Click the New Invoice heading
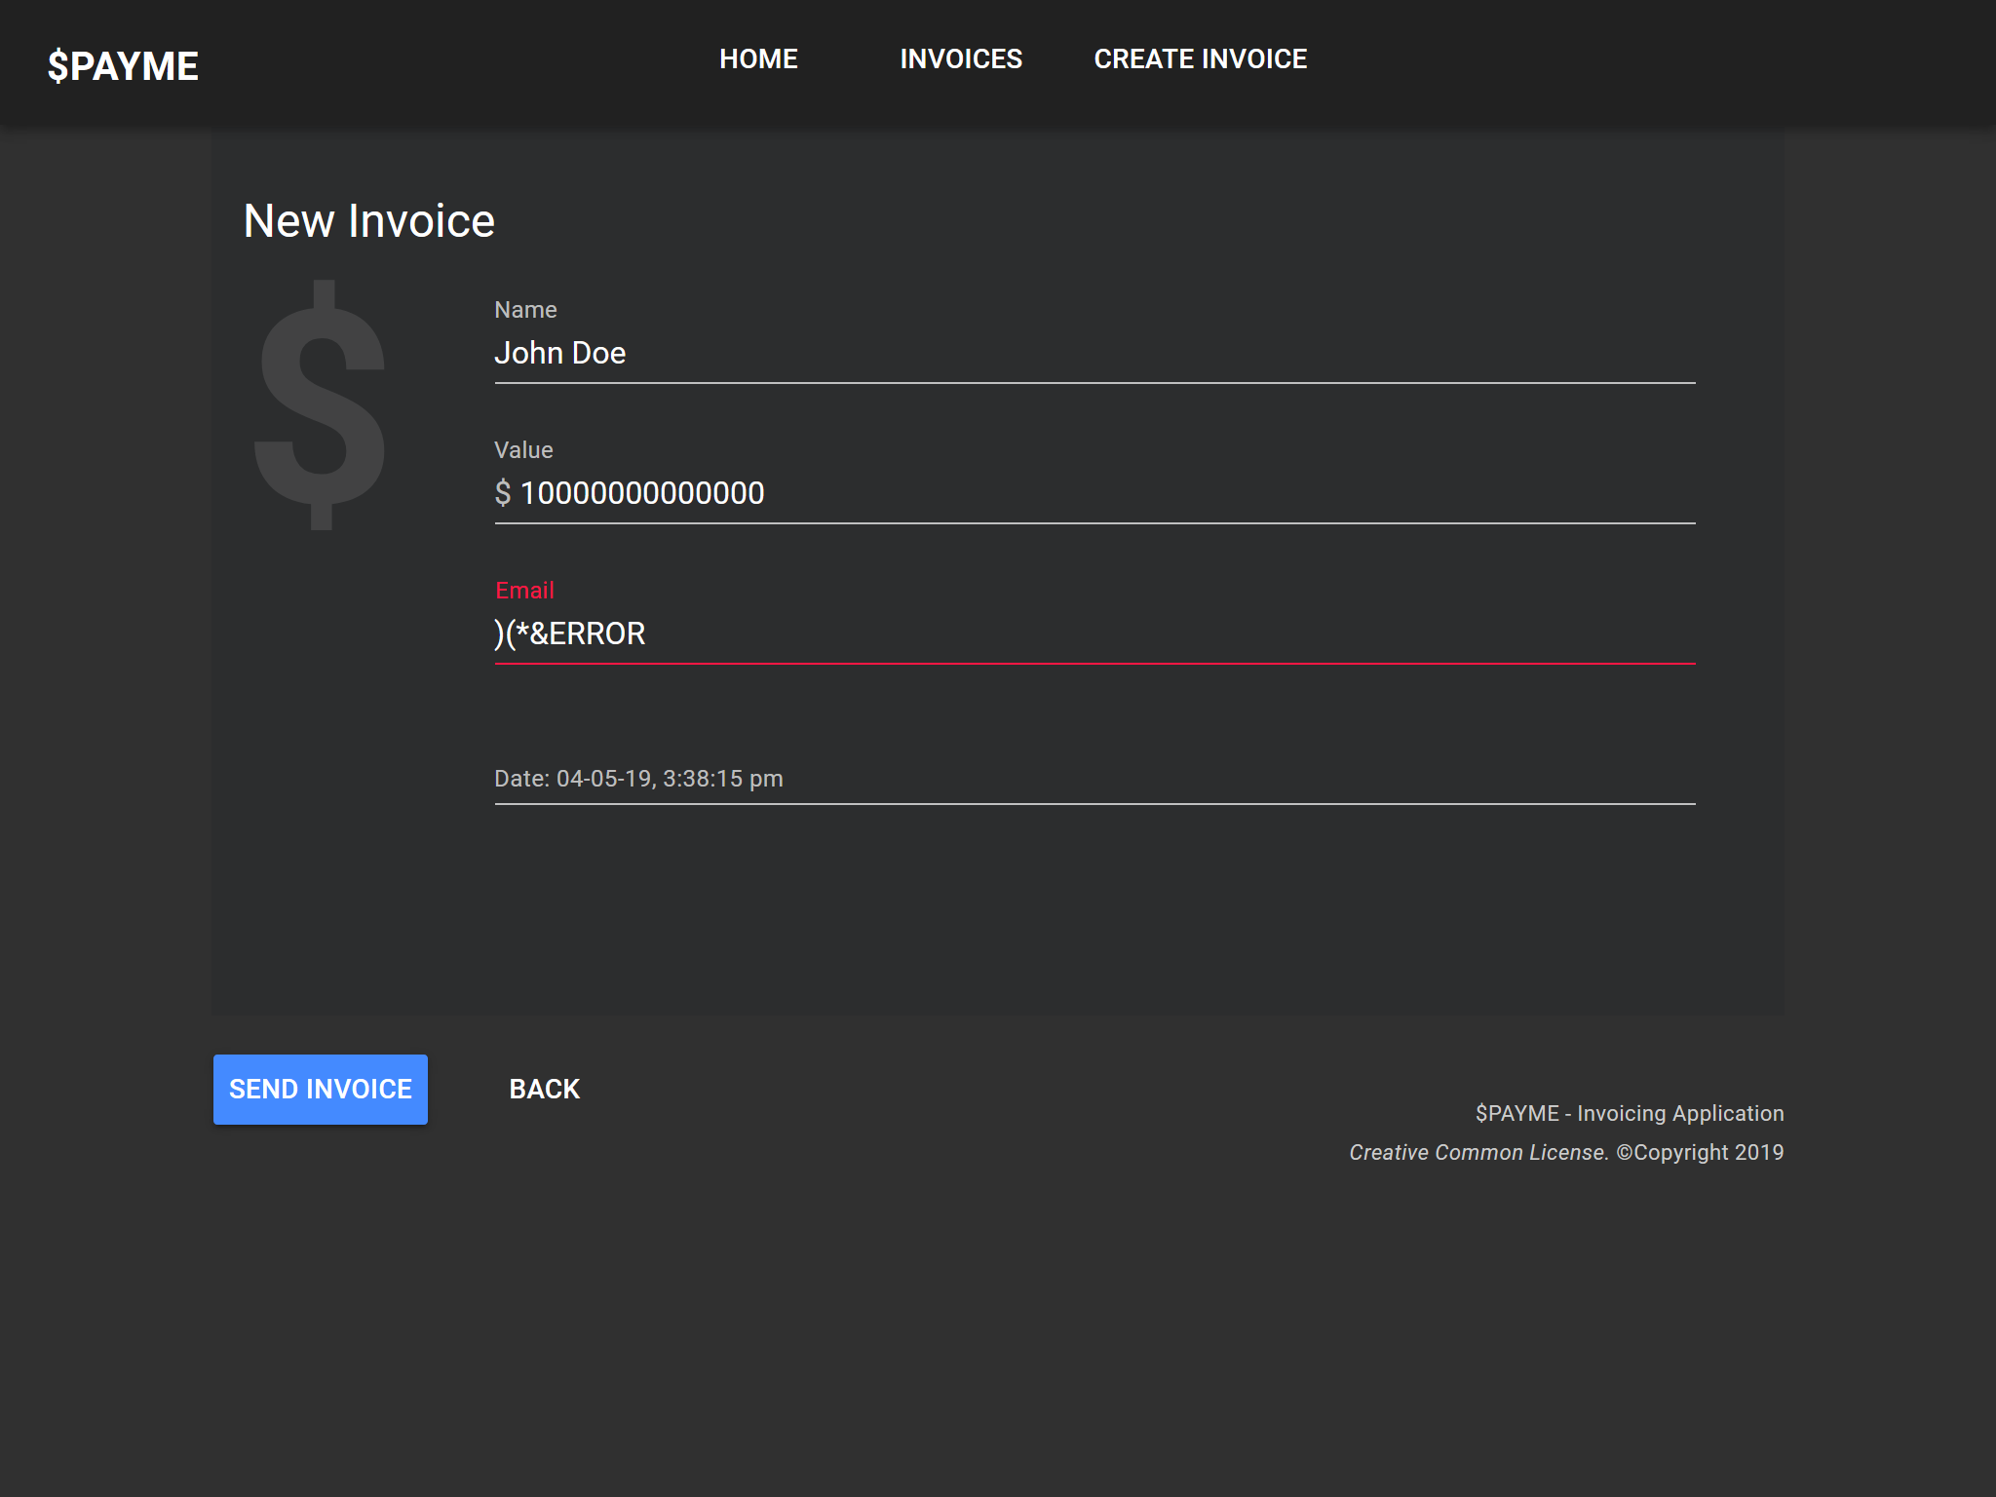 [x=369, y=221]
